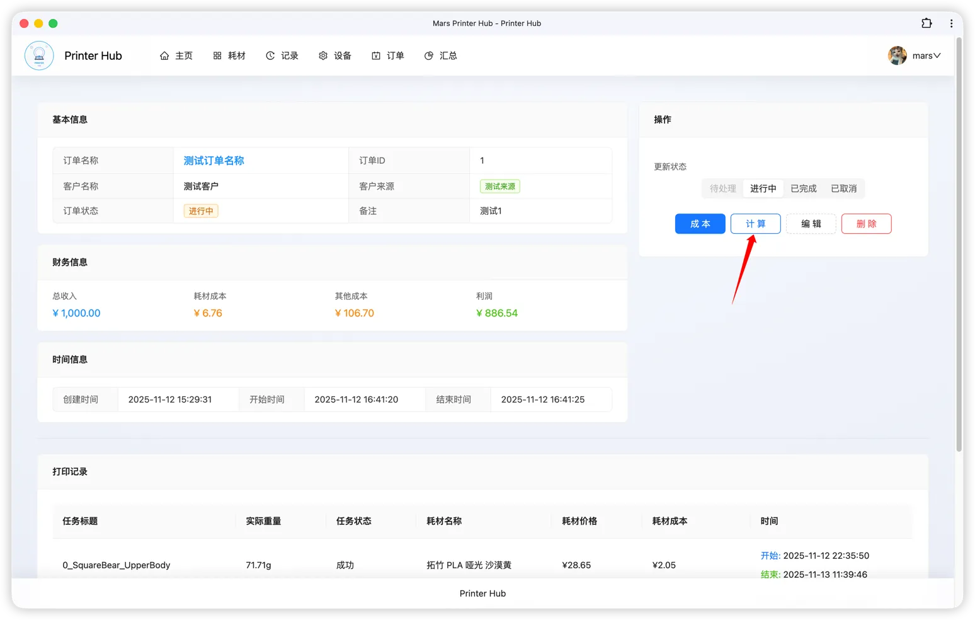
Task: Select the 已取消 status option
Action: click(x=844, y=188)
